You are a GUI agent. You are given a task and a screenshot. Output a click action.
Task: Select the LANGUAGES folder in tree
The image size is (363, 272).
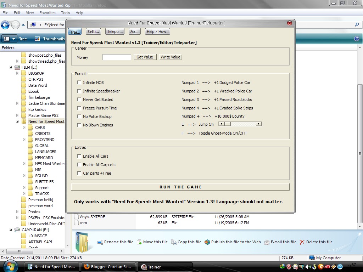pos(46,152)
